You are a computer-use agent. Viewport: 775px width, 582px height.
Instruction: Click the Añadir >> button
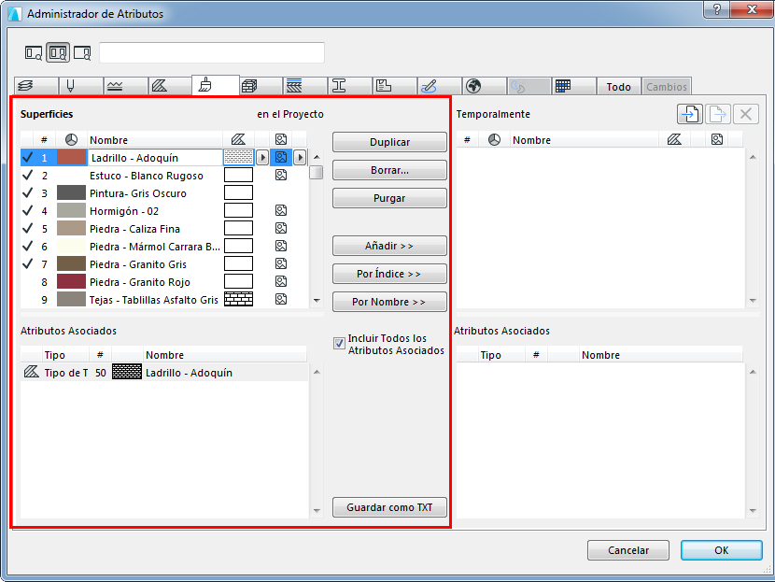point(389,246)
